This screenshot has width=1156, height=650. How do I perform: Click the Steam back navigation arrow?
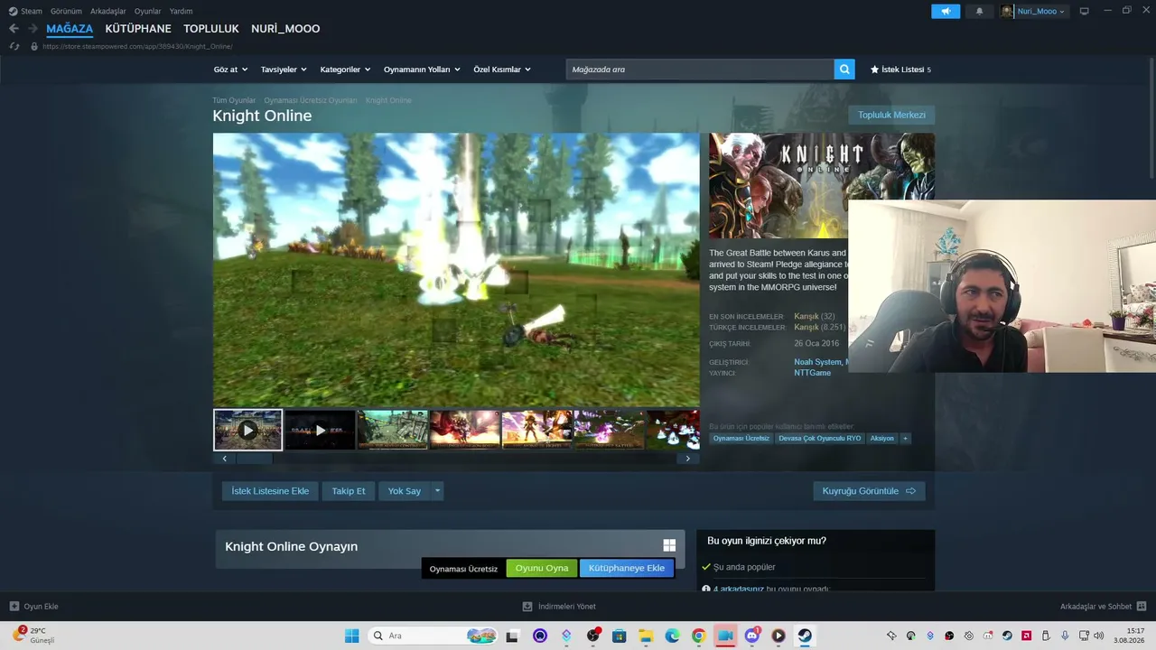14,29
